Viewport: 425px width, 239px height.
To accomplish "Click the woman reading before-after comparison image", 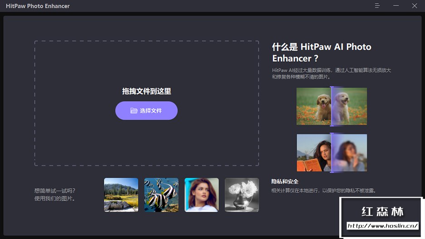I will [332, 152].
